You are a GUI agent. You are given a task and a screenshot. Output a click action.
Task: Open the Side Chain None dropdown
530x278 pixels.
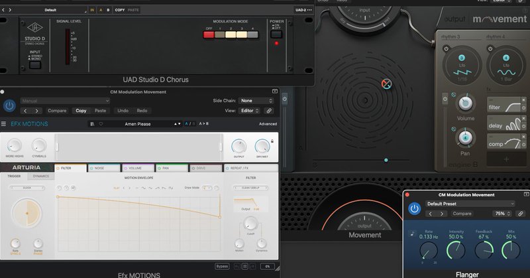(256, 101)
